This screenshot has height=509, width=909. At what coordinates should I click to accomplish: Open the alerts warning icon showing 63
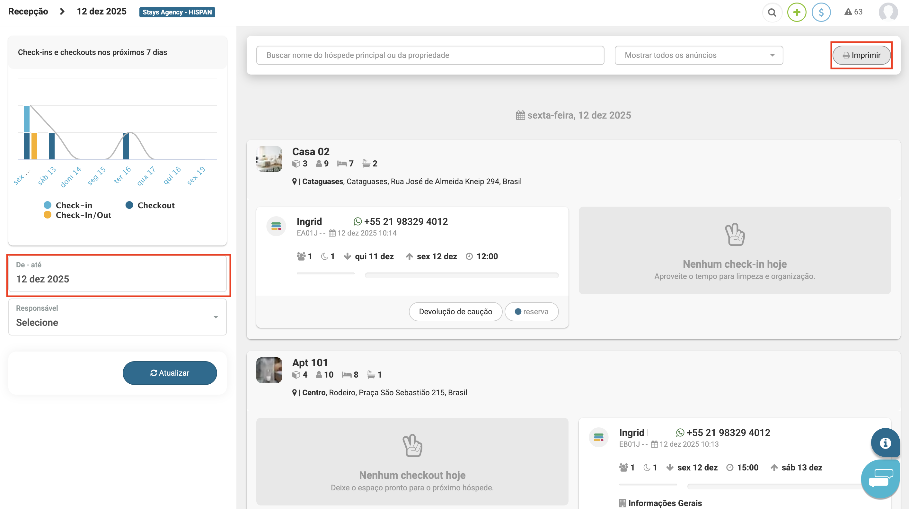tap(853, 12)
